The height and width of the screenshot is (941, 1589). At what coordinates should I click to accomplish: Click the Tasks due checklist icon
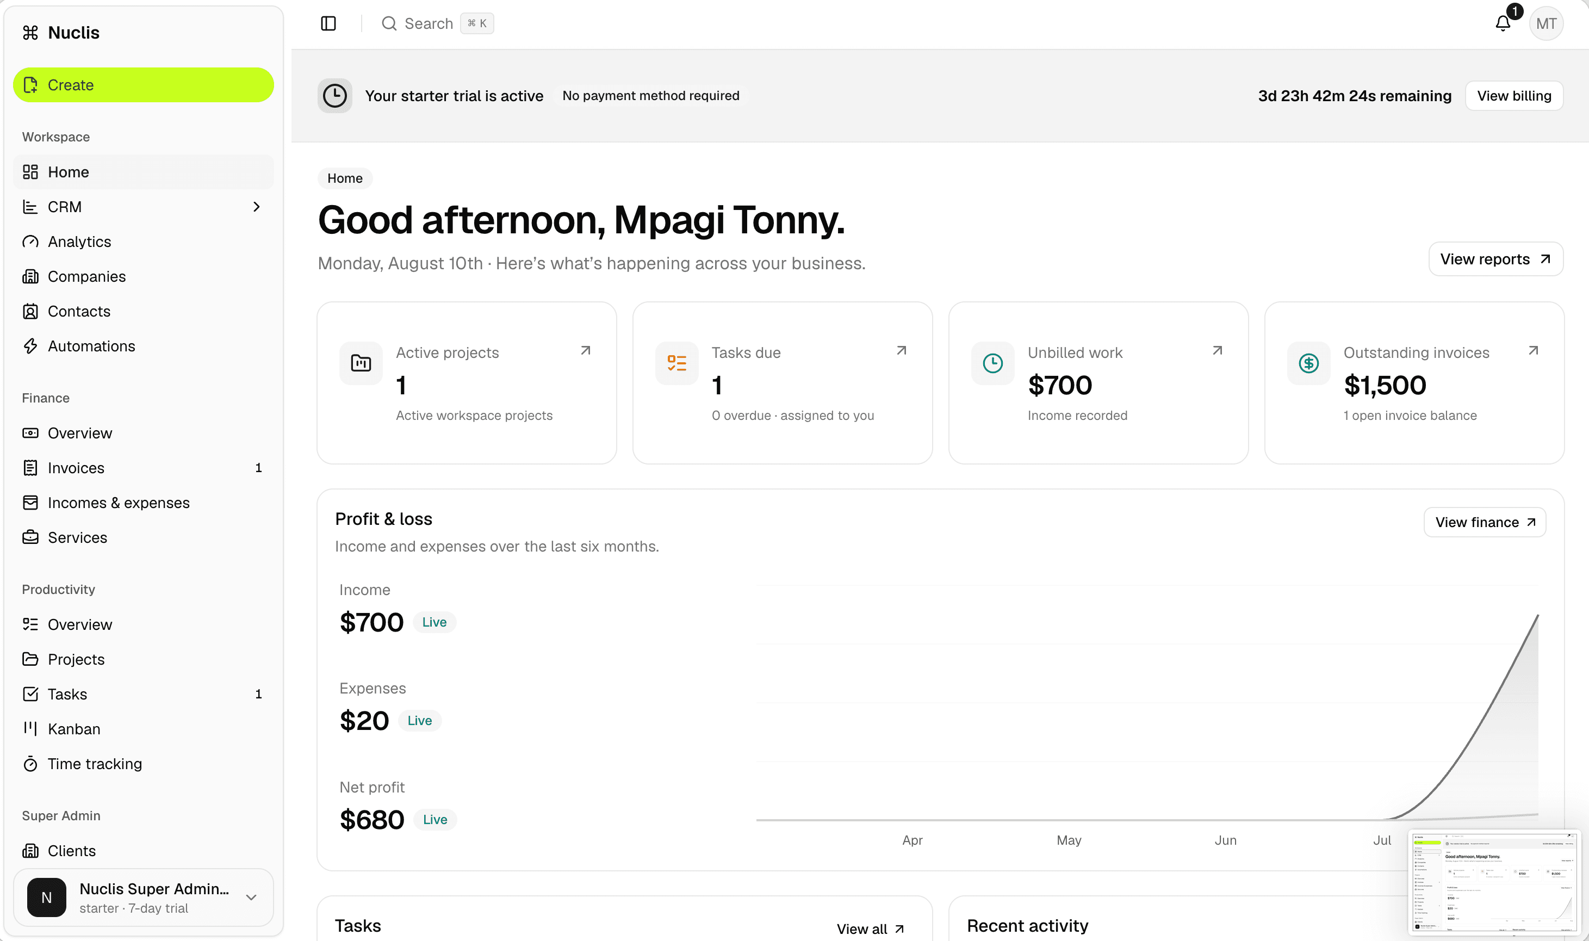click(x=677, y=363)
